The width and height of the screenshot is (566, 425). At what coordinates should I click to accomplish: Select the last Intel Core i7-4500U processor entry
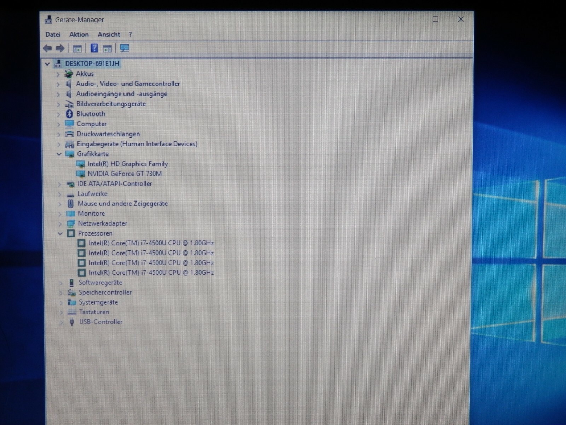pyautogui.click(x=151, y=272)
